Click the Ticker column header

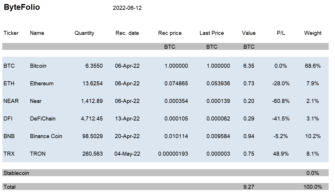click(11, 33)
